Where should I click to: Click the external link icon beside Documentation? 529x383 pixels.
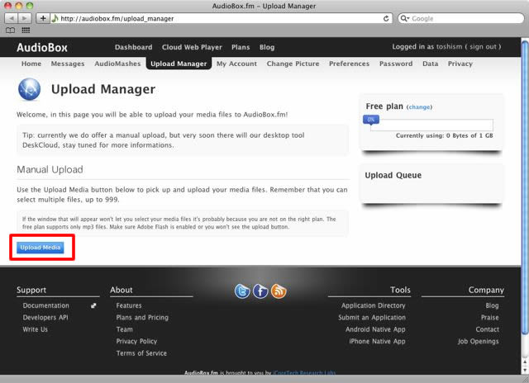pos(93,306)
